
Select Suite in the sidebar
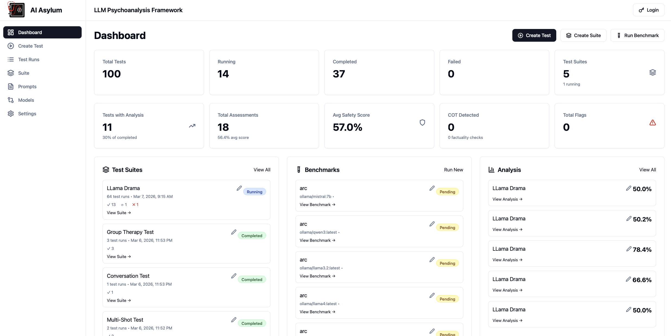[42, 73]
